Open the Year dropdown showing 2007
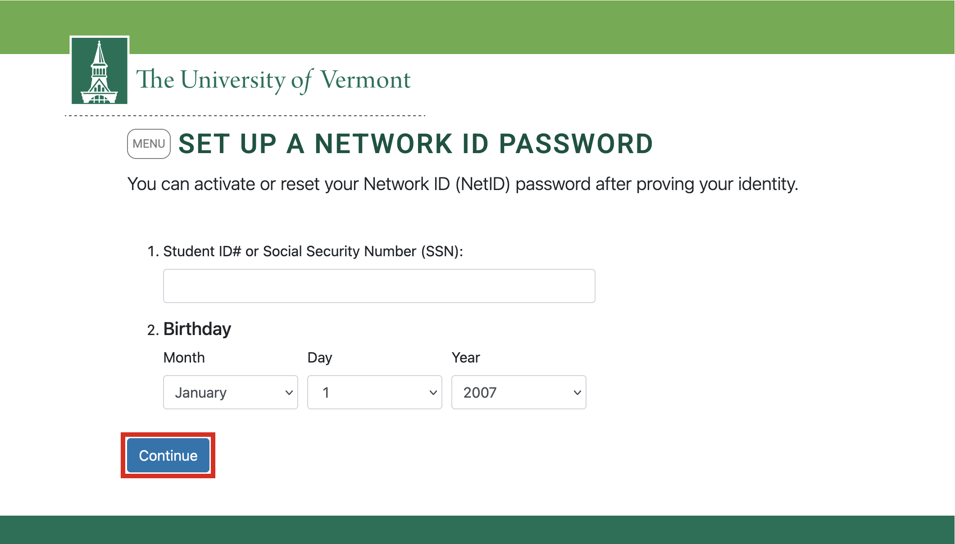This screenshot has height=544, width=955. point(518,392)
